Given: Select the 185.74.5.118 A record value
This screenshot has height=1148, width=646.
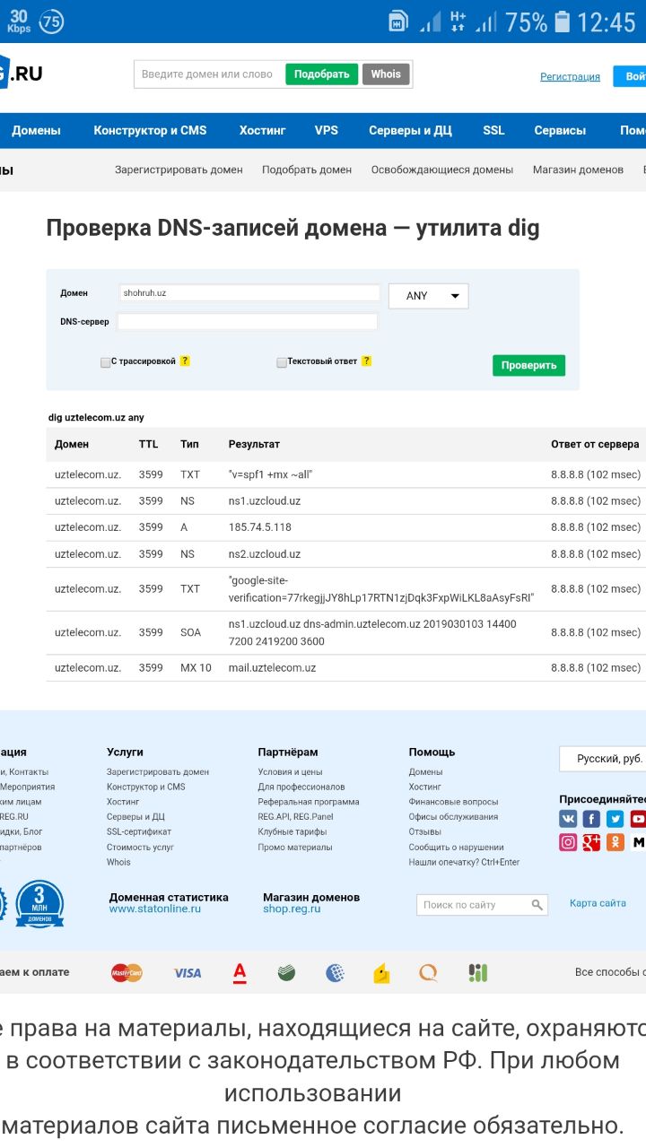Looking at the screenshot, I should tap(260, 527).
